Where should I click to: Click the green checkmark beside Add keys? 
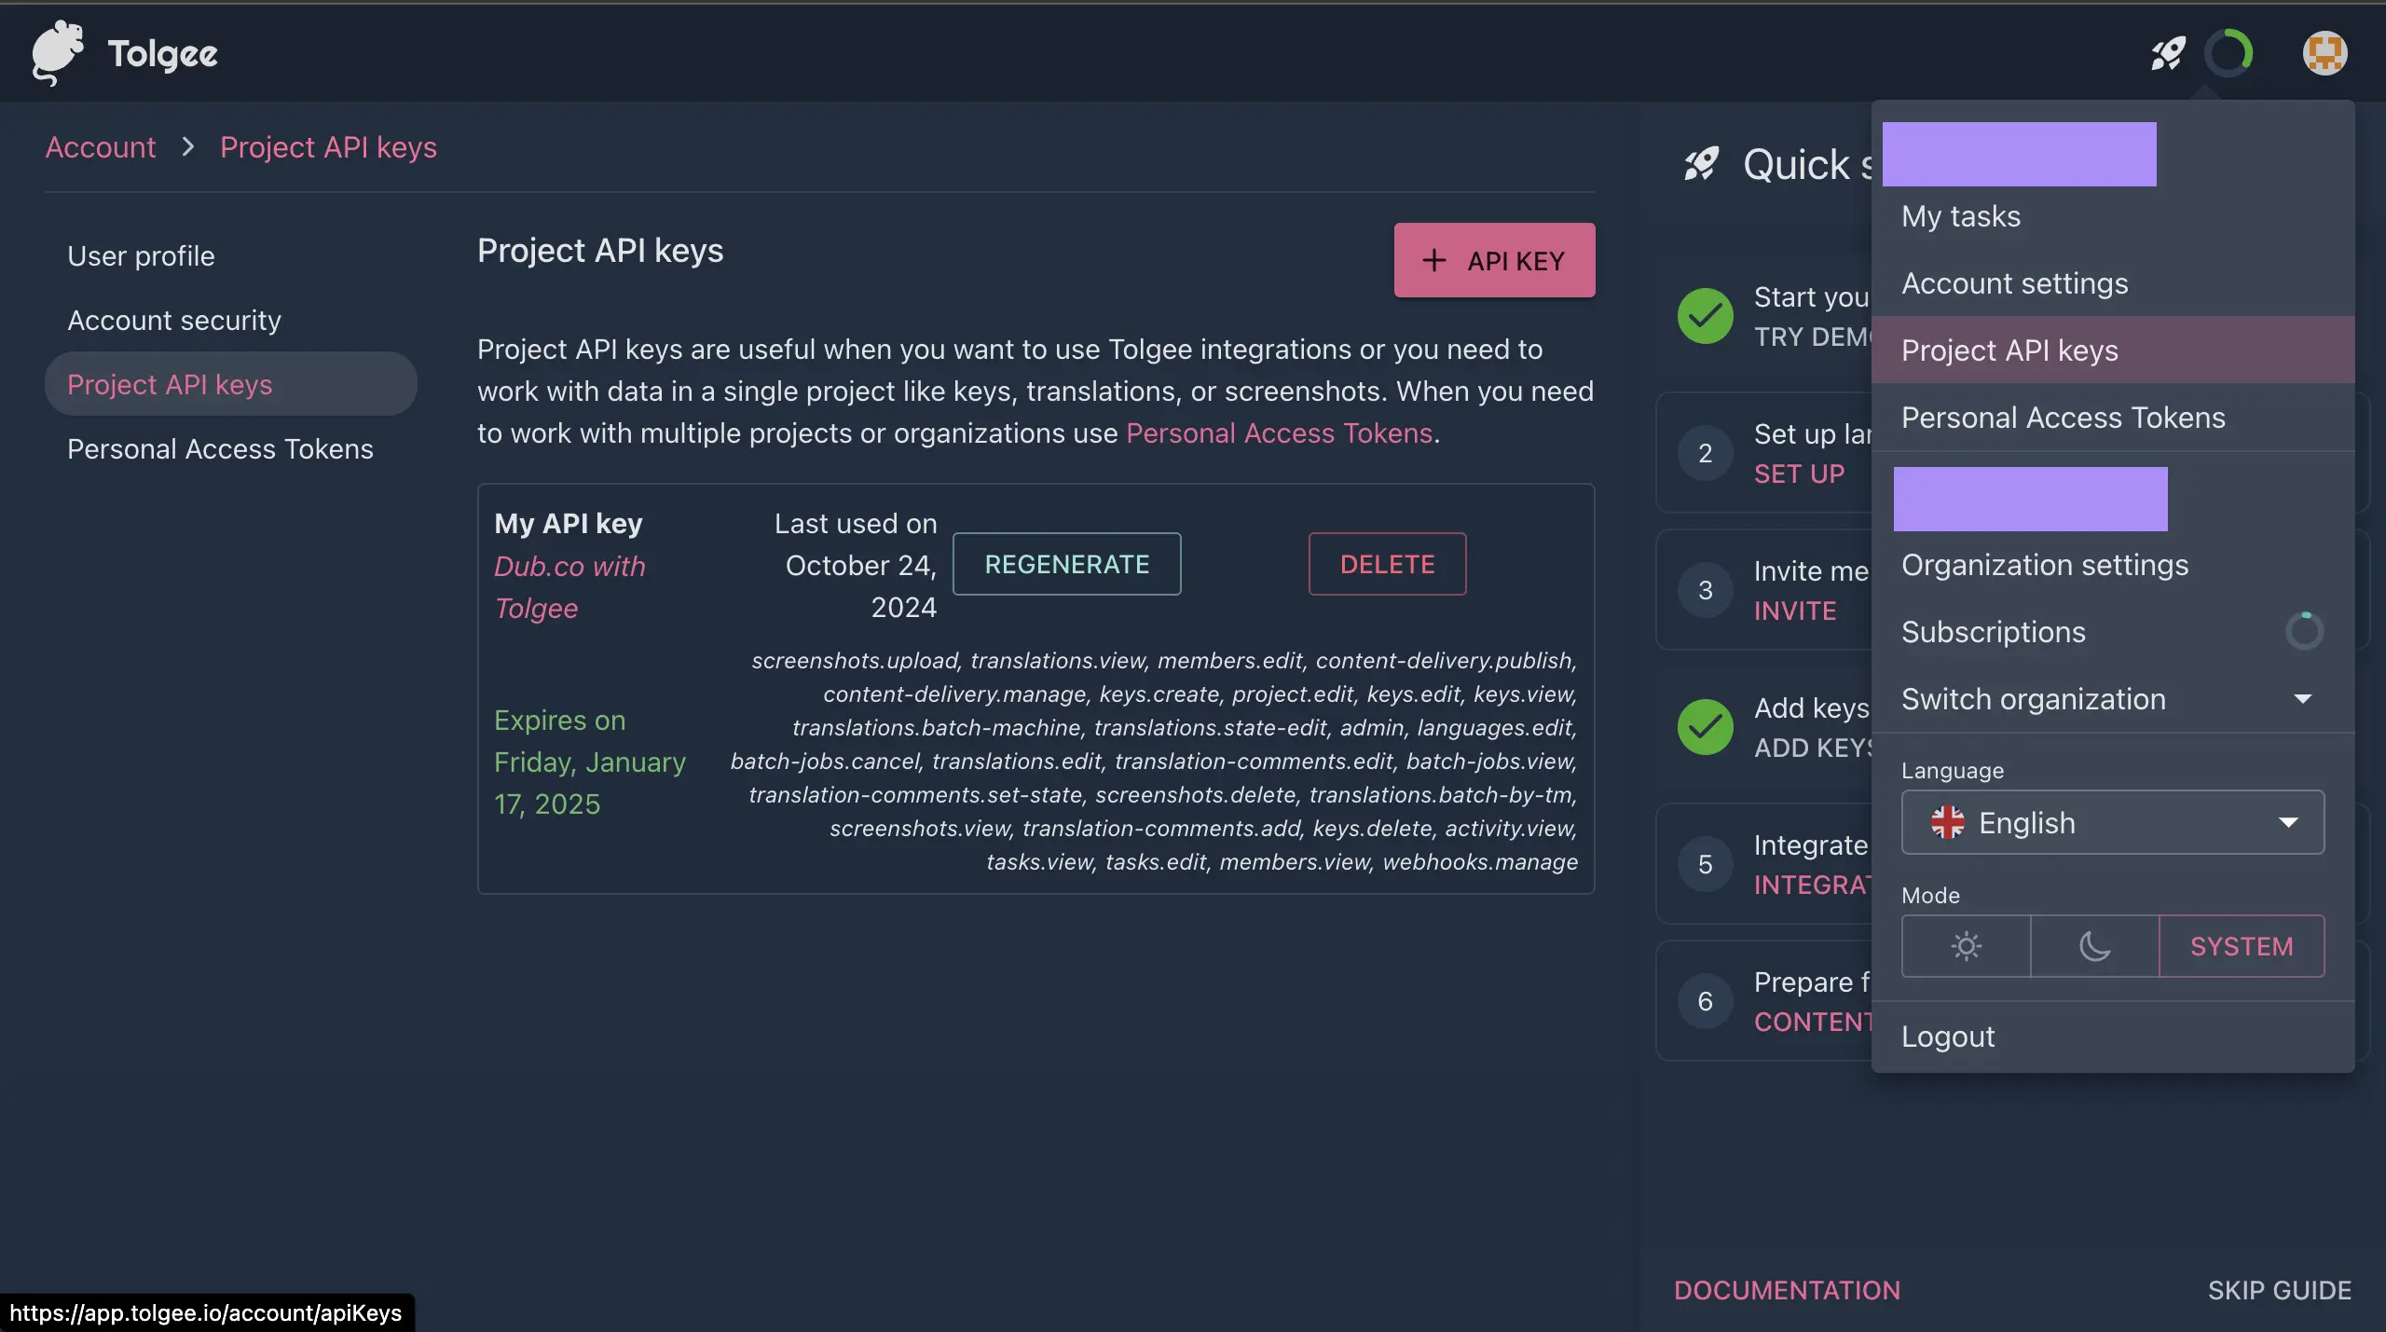point(1705,727)
